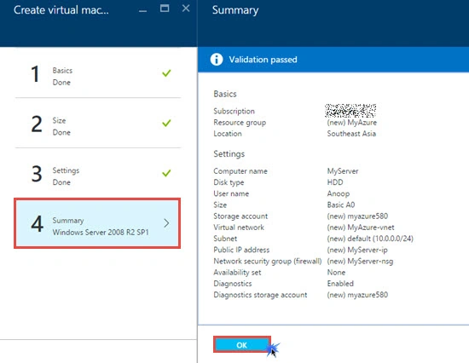Click the green checkmark next to Size
The image size is (469, 363).
click(166, 123)
